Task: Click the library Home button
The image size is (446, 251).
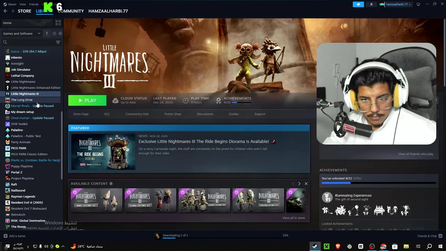Action: coord(27,23)
